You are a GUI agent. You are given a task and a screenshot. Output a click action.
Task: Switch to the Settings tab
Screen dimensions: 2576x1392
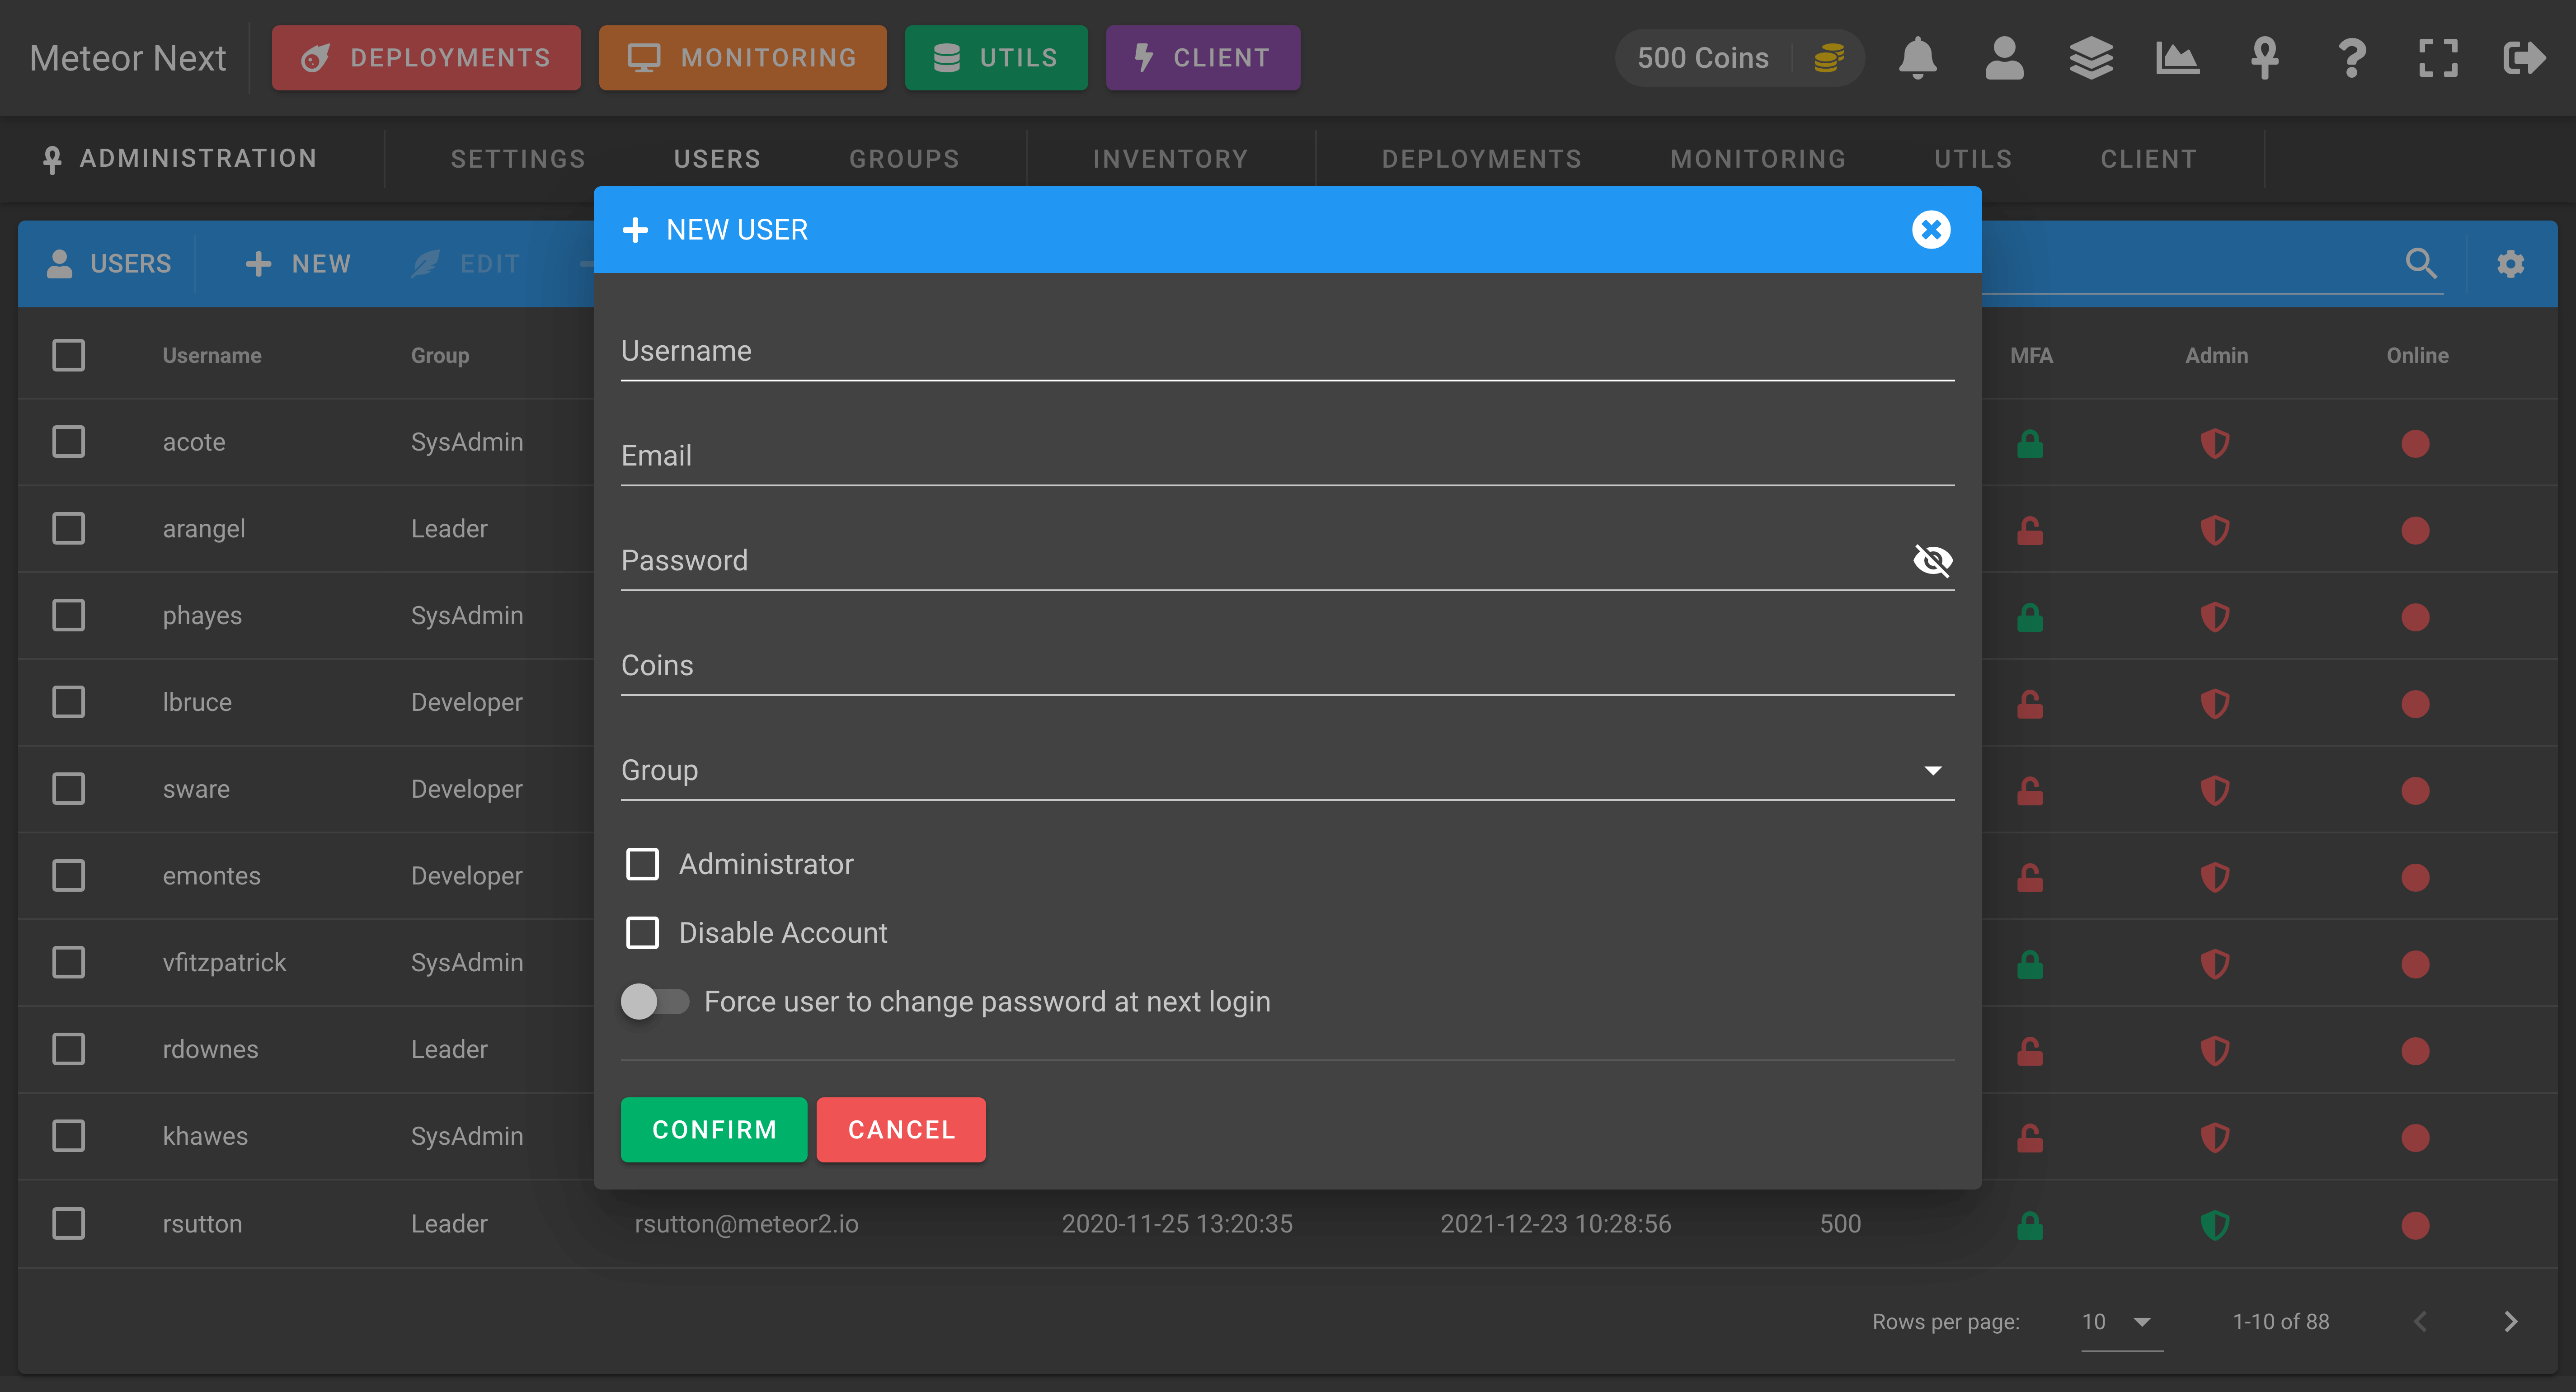coord(518,159)
